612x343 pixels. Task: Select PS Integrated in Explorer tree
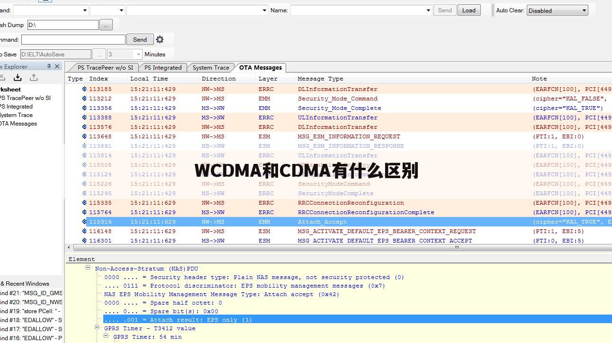[x=16, y=107]
